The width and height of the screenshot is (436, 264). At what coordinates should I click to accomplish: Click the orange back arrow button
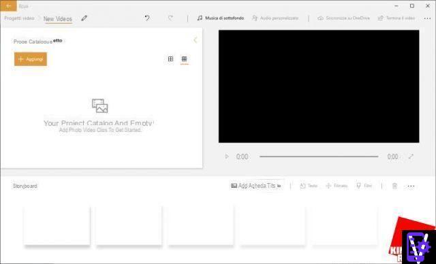tap(8, 6)
